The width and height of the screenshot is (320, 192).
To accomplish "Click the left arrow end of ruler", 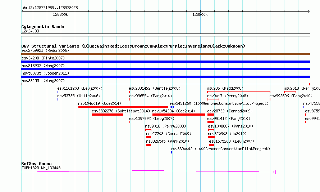I will pos(22,12).
